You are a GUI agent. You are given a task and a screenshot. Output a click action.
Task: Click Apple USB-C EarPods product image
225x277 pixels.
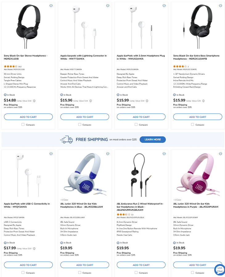pos(28,174)
